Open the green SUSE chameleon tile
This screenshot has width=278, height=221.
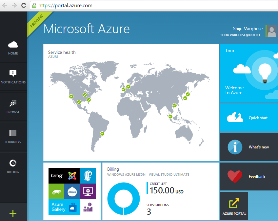point(56,191)
